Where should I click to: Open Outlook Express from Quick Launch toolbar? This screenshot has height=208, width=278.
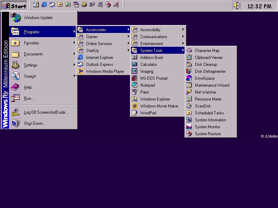(52, 5)
